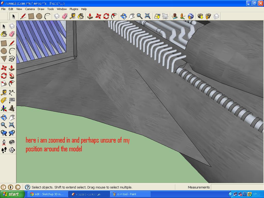
Task: Click the Orbit tool in left palette
Action: (4, 117)
